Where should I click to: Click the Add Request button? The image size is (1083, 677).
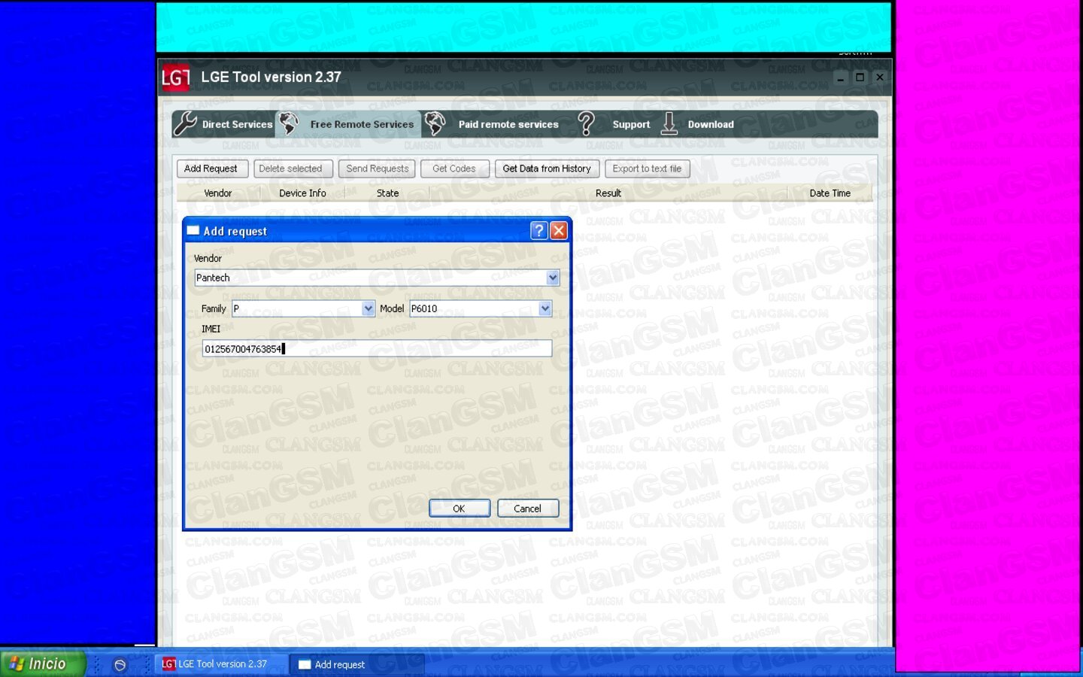tap(211, 168)
